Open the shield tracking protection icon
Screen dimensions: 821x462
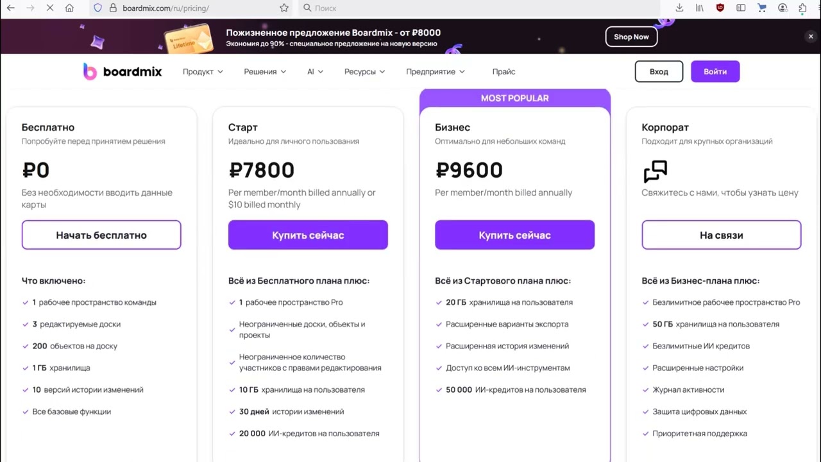[x=97, y=8]
